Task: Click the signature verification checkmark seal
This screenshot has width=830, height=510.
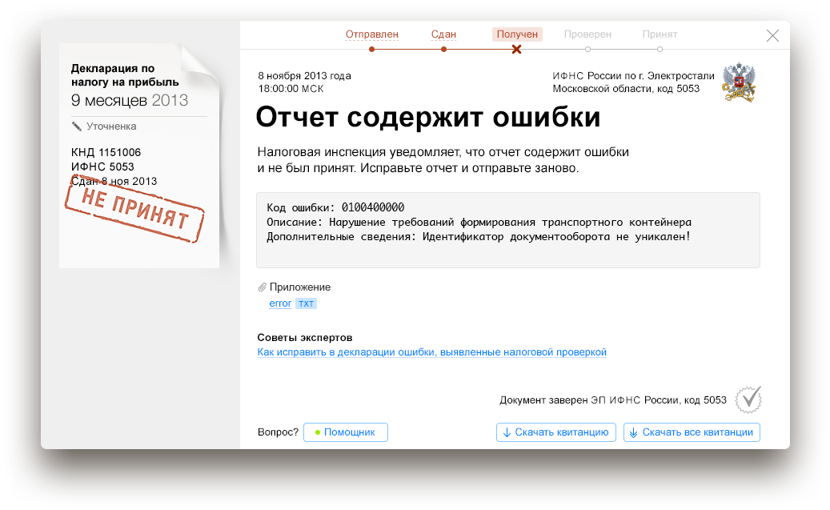Action: [x=748, y=399]
